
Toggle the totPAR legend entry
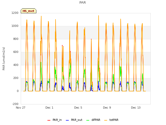click(x=111, y=120)
